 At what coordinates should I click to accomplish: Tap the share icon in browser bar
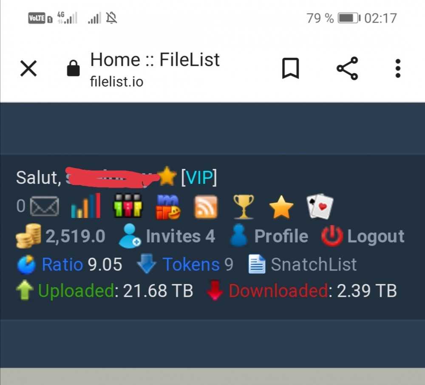(x=347, y=68)
